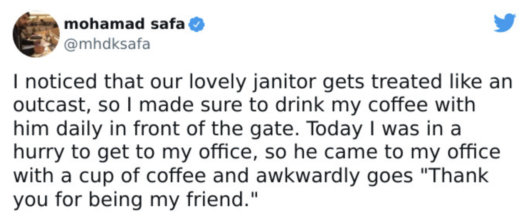531x215 pixels.
Task: Click the display name "mohamad safa"
Action: click(x=125, y=24)
